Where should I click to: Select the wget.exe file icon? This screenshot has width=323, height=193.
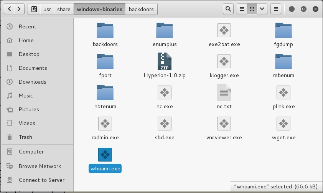tap(283, 124)
